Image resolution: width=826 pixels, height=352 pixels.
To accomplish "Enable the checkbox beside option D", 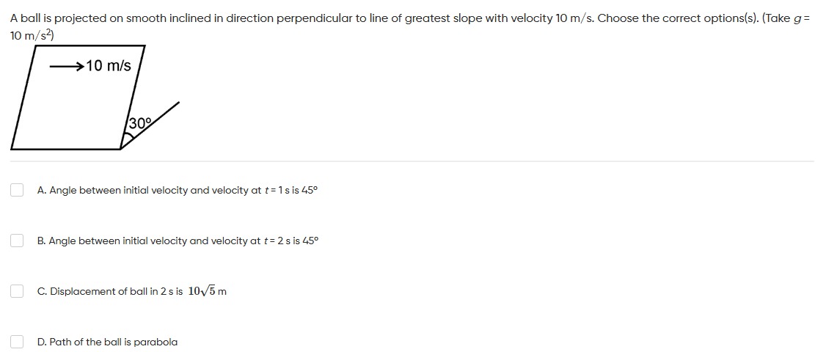I will 17,342.
